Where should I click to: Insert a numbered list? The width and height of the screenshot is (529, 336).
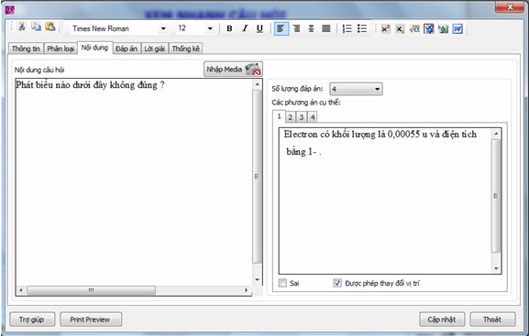coord(347,28)
